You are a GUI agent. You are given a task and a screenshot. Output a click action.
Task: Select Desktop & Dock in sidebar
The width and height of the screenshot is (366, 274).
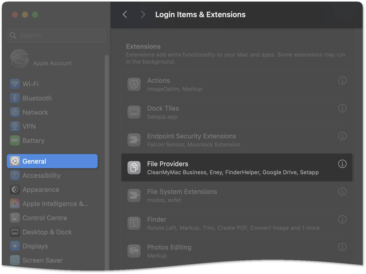52,232
